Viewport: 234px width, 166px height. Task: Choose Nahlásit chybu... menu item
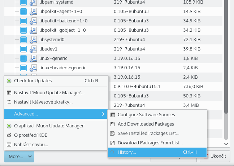click(56, 145)
